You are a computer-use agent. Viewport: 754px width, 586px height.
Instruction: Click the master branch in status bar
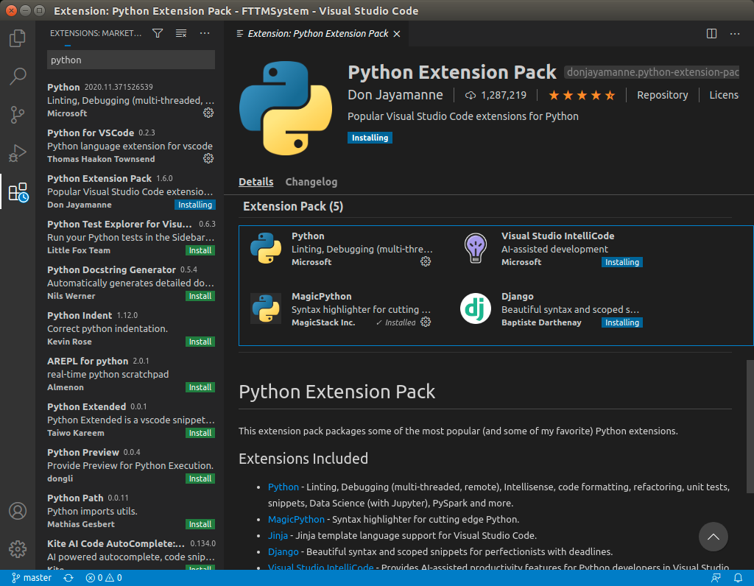32,578
